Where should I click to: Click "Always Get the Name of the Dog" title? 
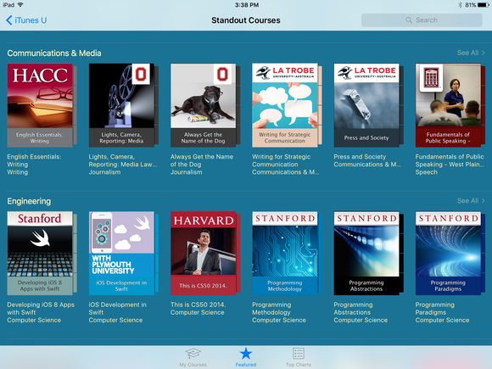202,160
